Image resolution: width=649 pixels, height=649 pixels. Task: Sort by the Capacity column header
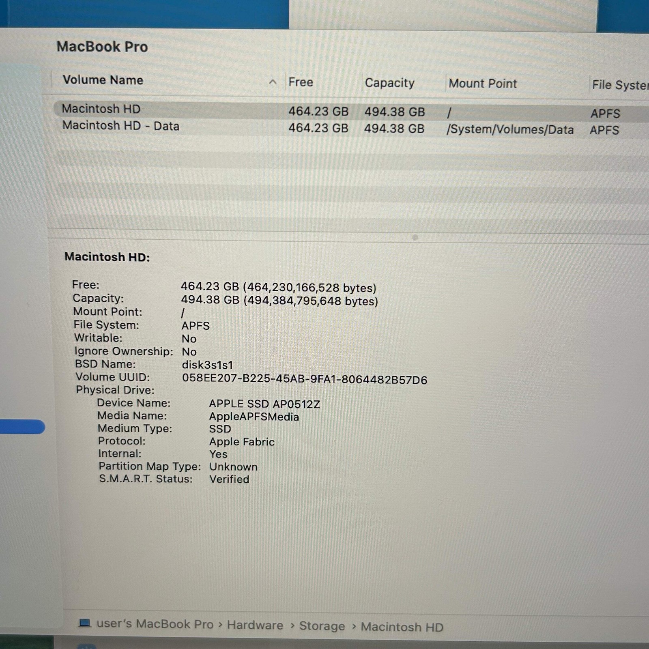389,83
